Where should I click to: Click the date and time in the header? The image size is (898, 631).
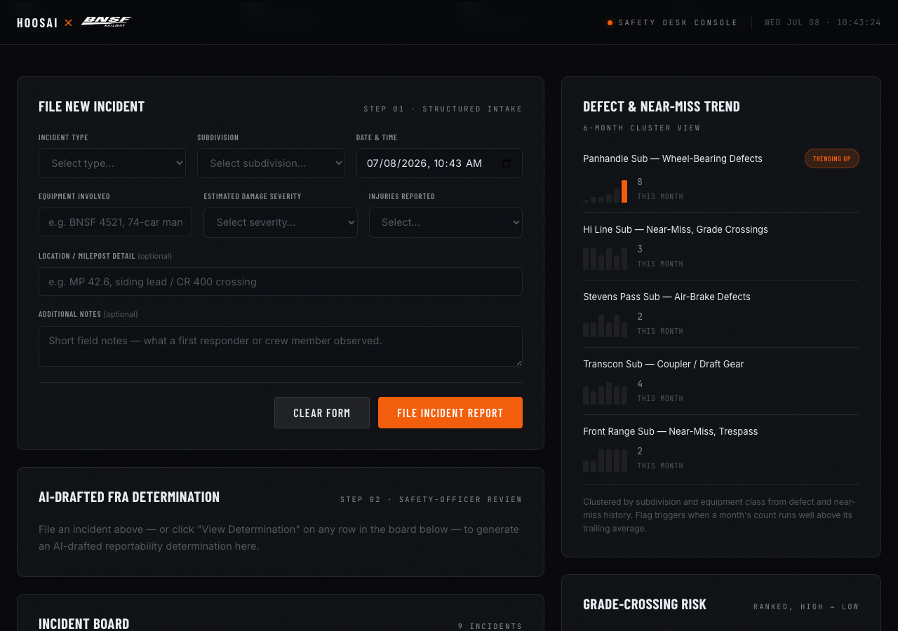tap(822, 22)
